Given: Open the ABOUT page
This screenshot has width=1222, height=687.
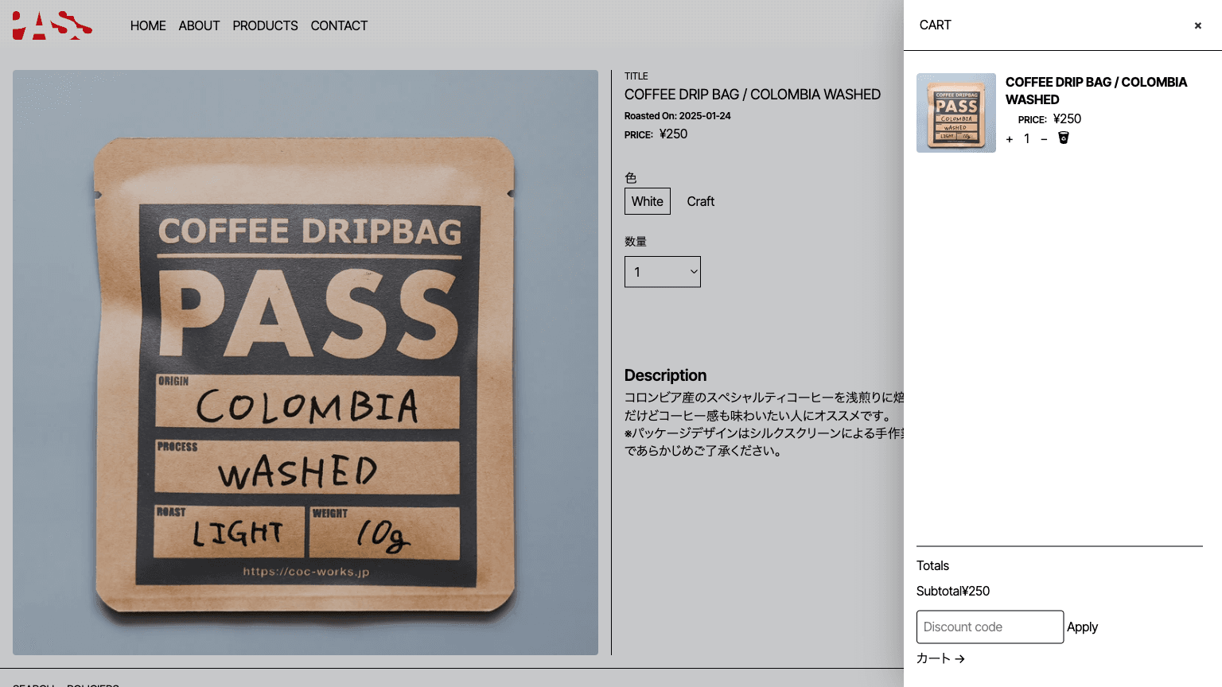Looking at the screenshot, I should 199,25.
